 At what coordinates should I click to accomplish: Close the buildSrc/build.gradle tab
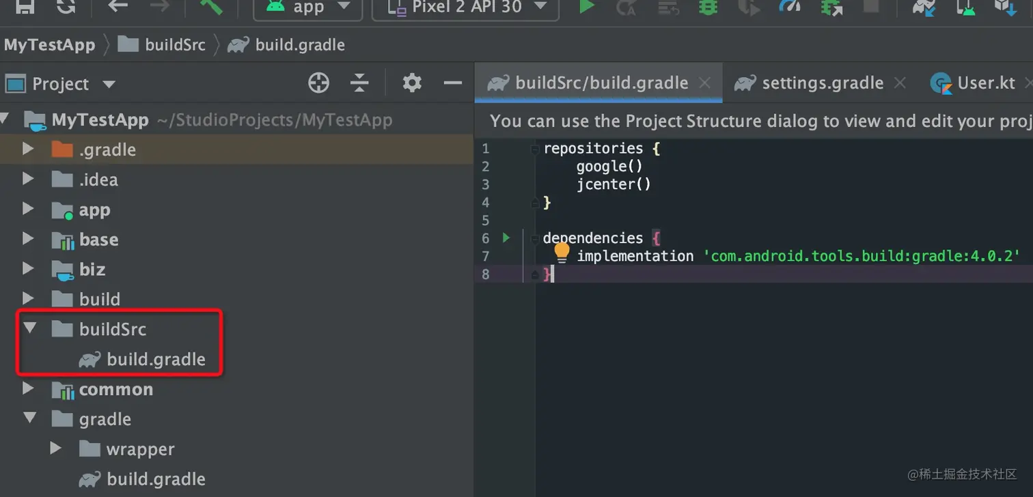705,83
